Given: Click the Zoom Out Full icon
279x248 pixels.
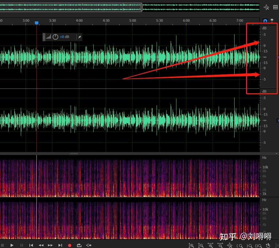Looking at the screenshot, I should point(230,245).
